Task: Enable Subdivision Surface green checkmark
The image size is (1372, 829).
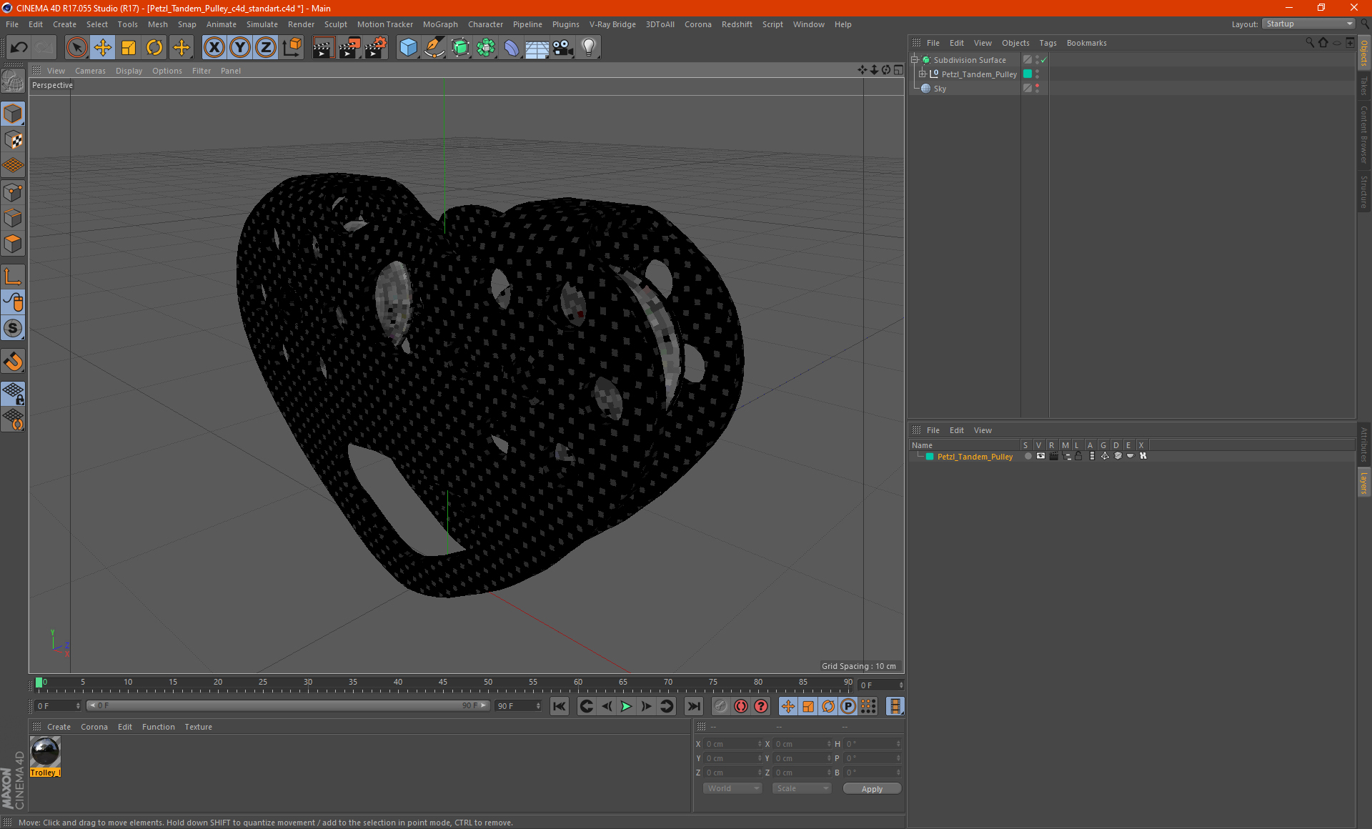Action: [x=1043, y=60]
